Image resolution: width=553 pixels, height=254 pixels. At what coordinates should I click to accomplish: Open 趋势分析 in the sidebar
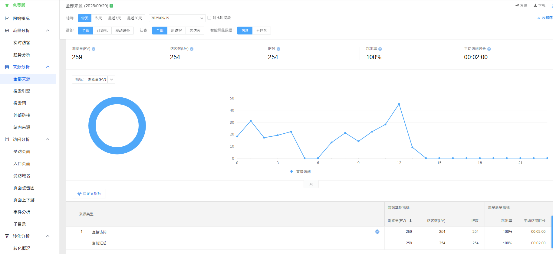coord(22,55)
